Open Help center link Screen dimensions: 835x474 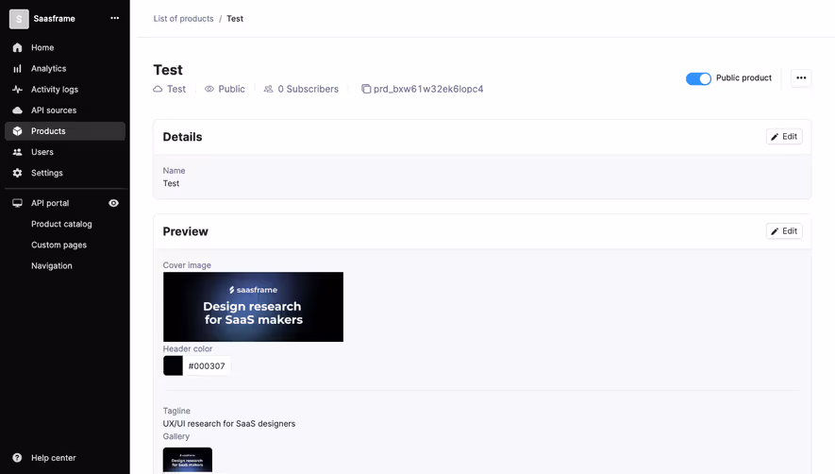(53, 458)
